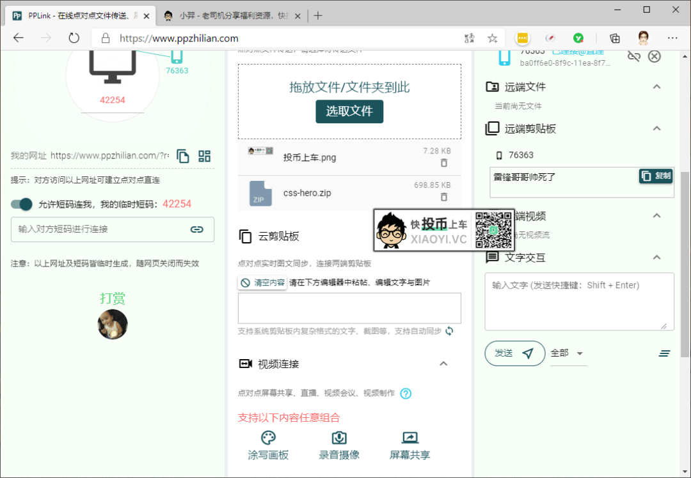The width and height of the screenshot is (691, 478).
Task: Select the 屏幕共享 (screen share) icon
Action: tap(409, 440)
